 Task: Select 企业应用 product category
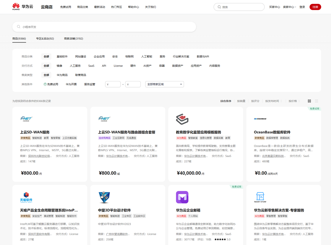pos(99,57)
